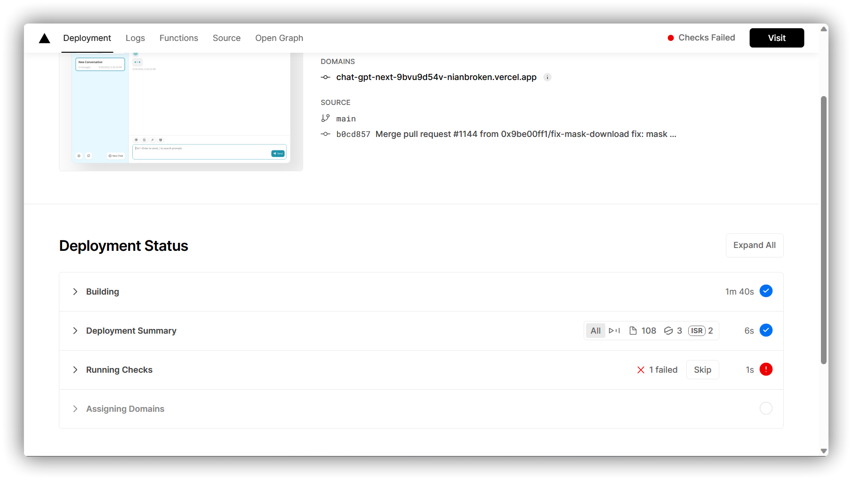Expand the Assigning Domains section
The width and height of the screenshot is (852, 480).
click(x=75, y=408)
